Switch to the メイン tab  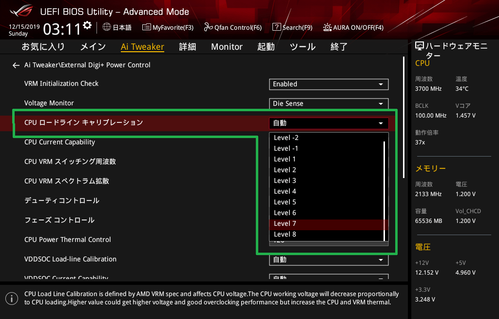coord(93,47)
